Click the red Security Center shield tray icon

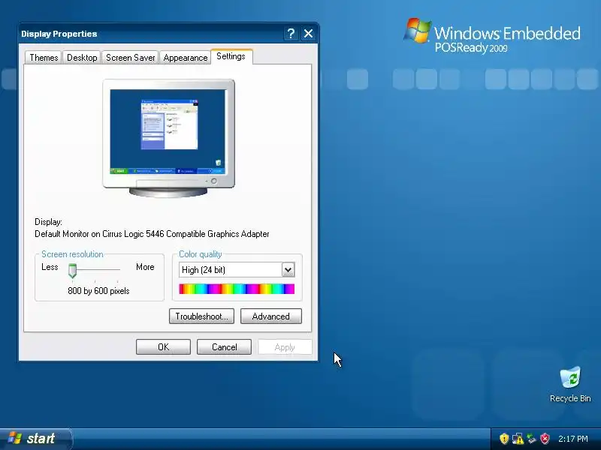tap(545, 438)
